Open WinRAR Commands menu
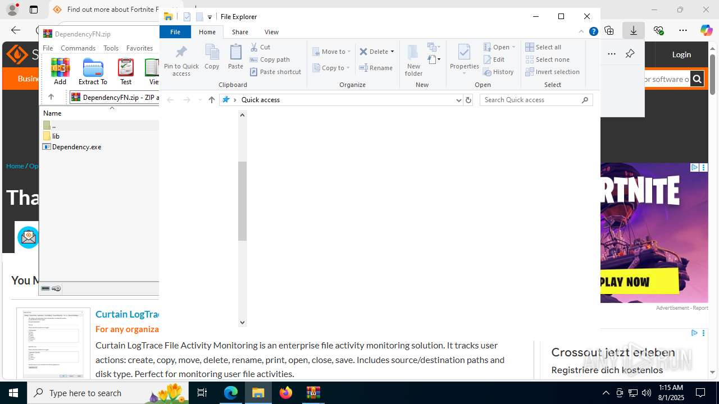The width and height of the screenshot is (719, 404). [x=78, y=48]
